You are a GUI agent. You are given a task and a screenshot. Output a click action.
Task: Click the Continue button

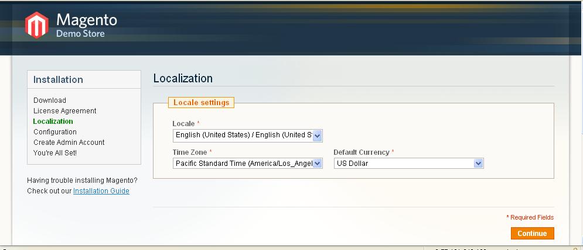(x=532, y=233)
